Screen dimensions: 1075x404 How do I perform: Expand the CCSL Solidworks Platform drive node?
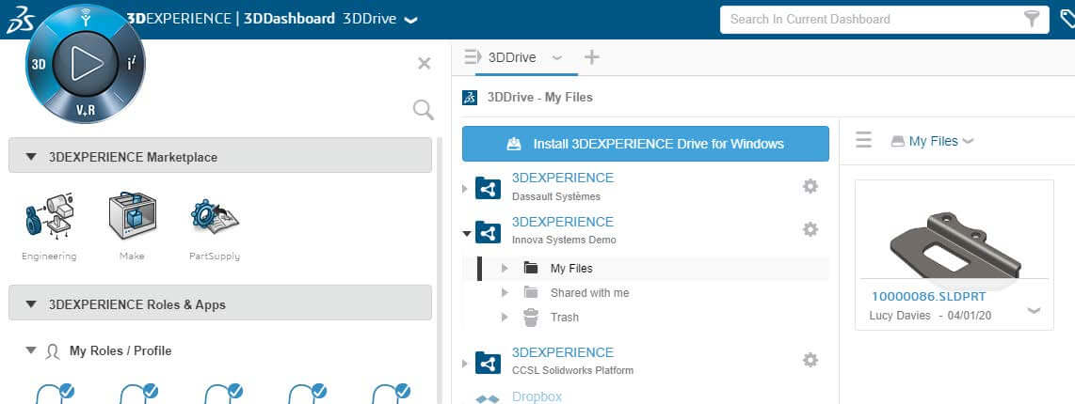point(465,363)
